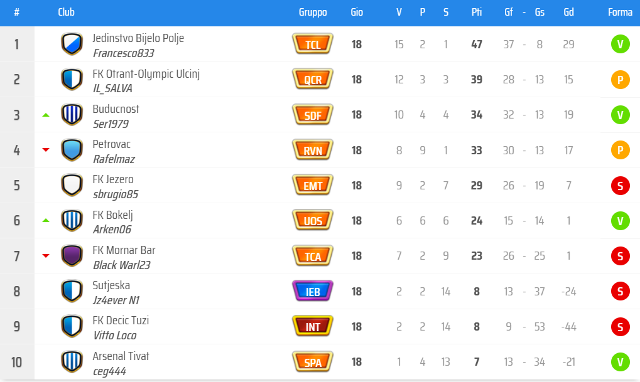Click the green up arrow beside FK Bokelj
The width and height of the screenshot is (640, 382).
tap(46, 221)
